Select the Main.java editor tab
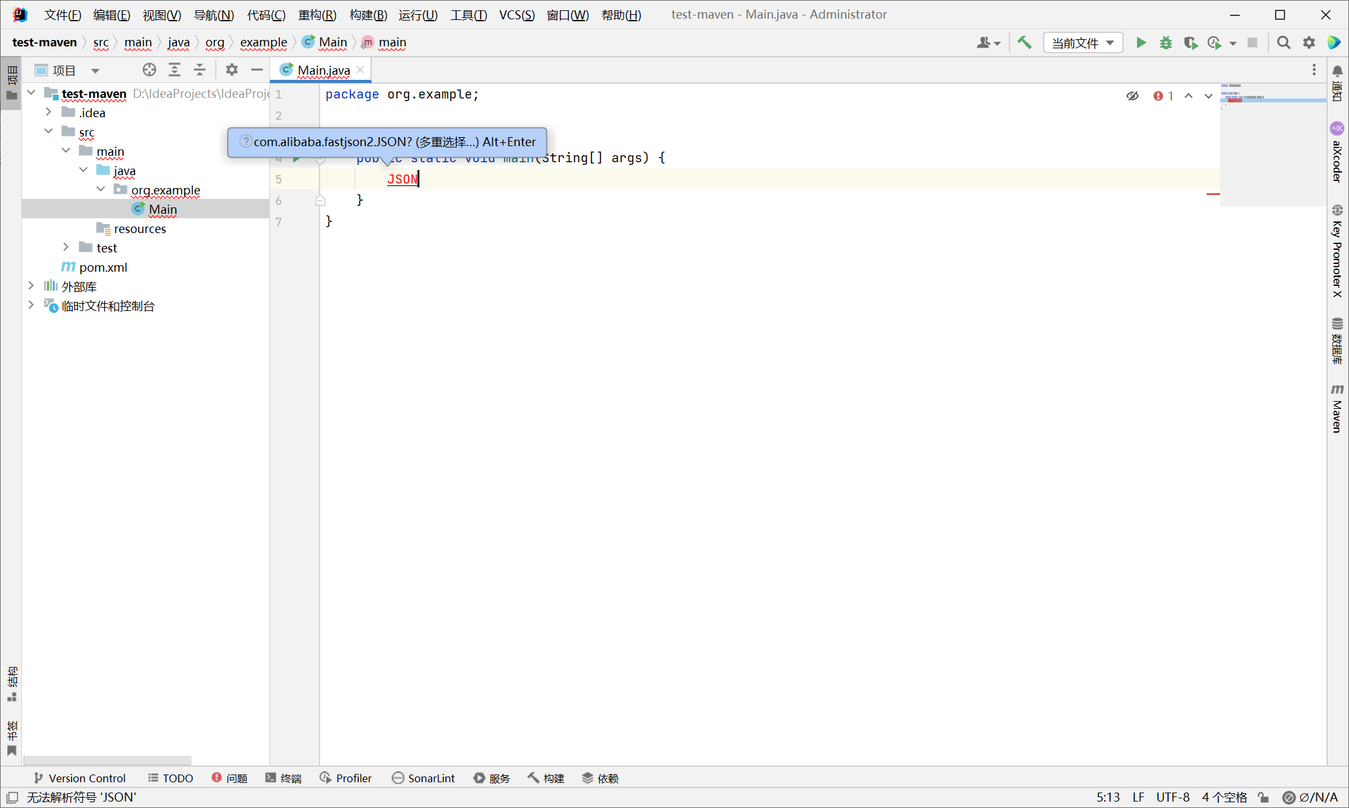Screen dimensions: 1349x808 coord(323,70)
